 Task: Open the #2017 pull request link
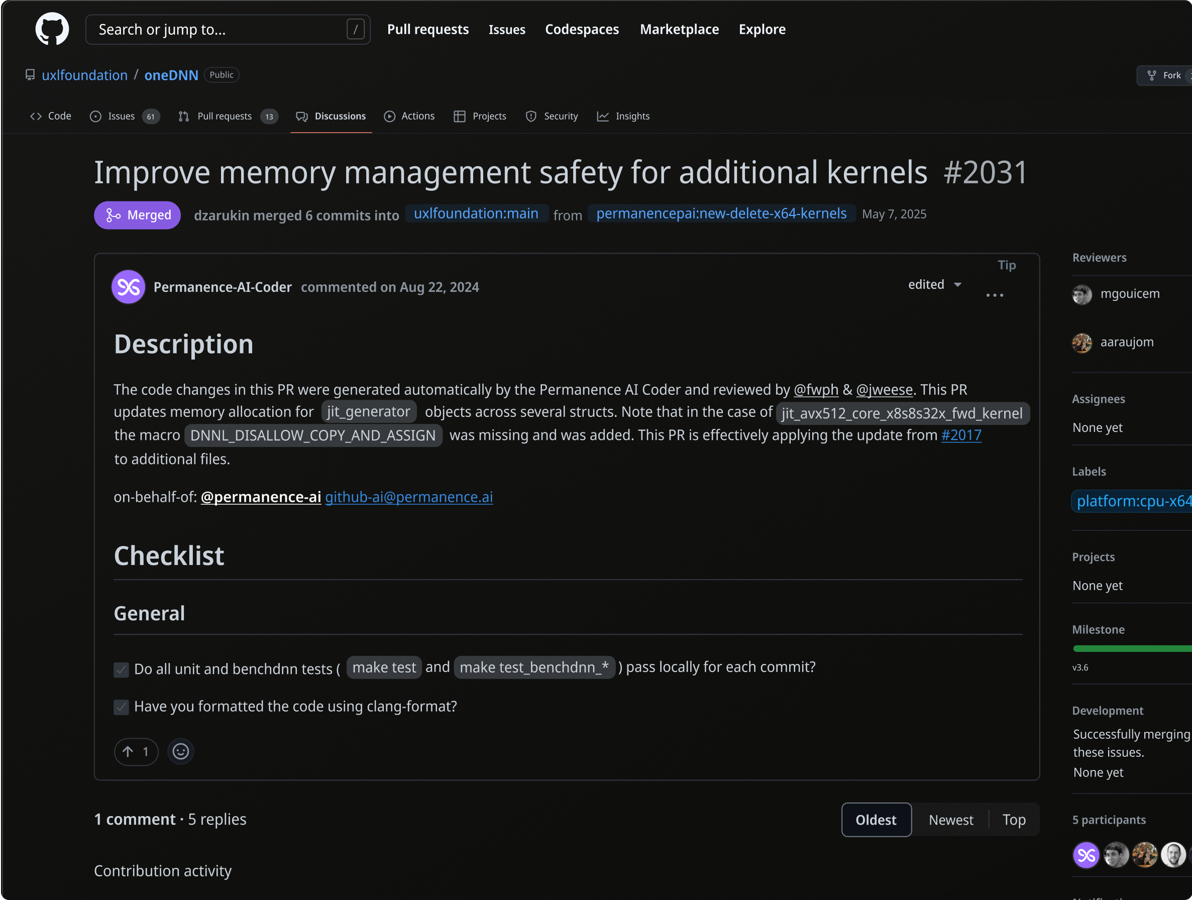(x=961, y=435)
